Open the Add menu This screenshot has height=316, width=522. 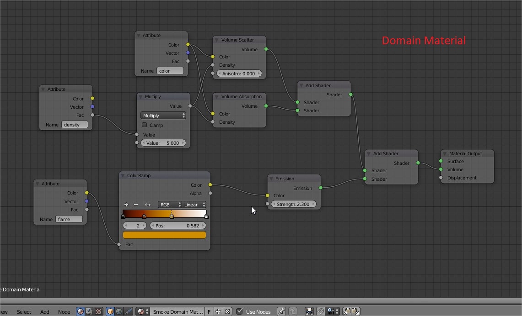(x=45, y=312)
